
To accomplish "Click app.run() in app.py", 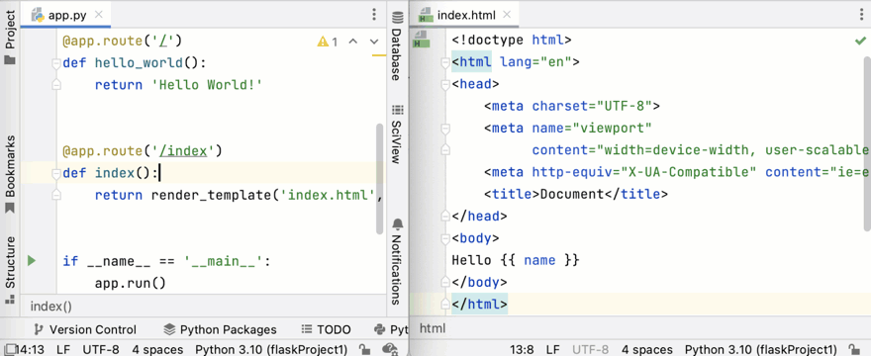I will (x=131, y=283).
